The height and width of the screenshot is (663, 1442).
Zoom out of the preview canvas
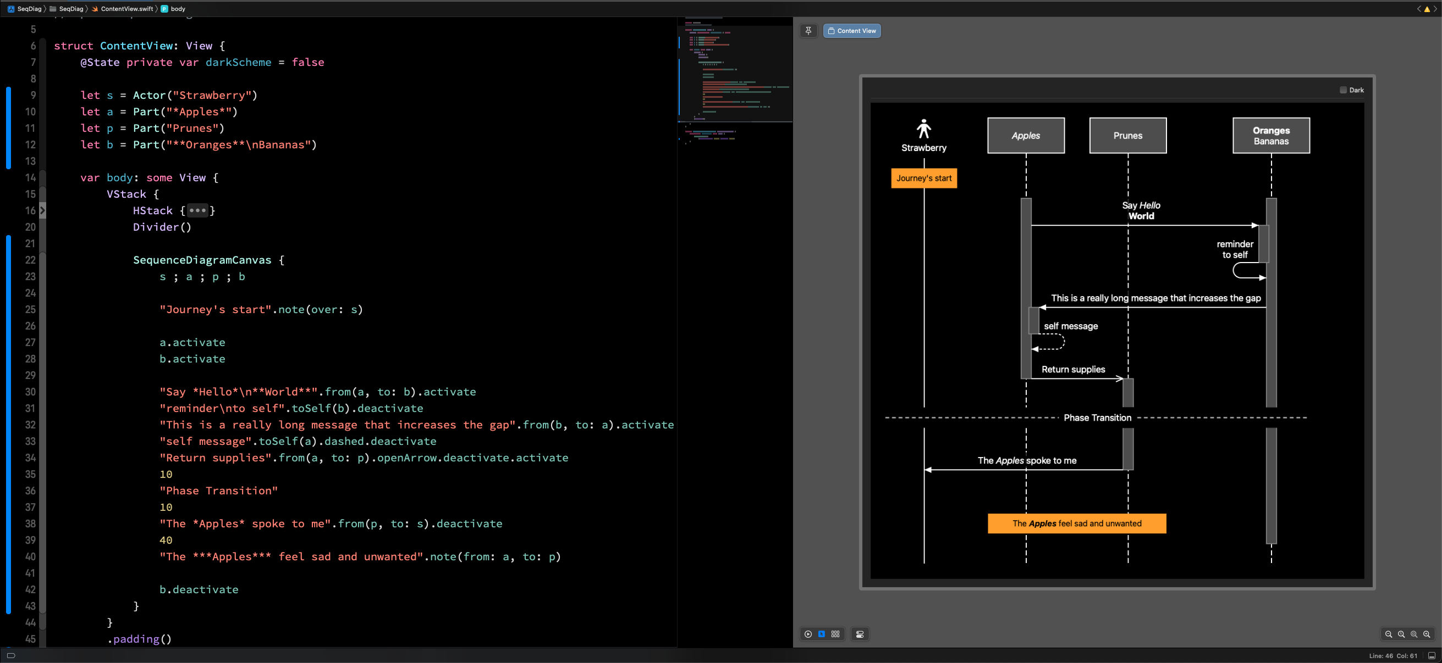(x=1389, y=634)
